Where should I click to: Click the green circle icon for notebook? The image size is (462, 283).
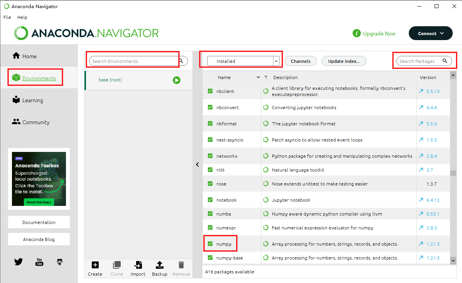point(266,200)
